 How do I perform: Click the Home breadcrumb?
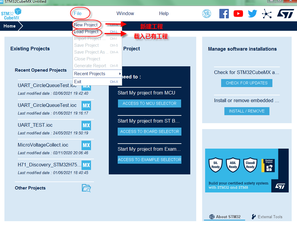9,26
